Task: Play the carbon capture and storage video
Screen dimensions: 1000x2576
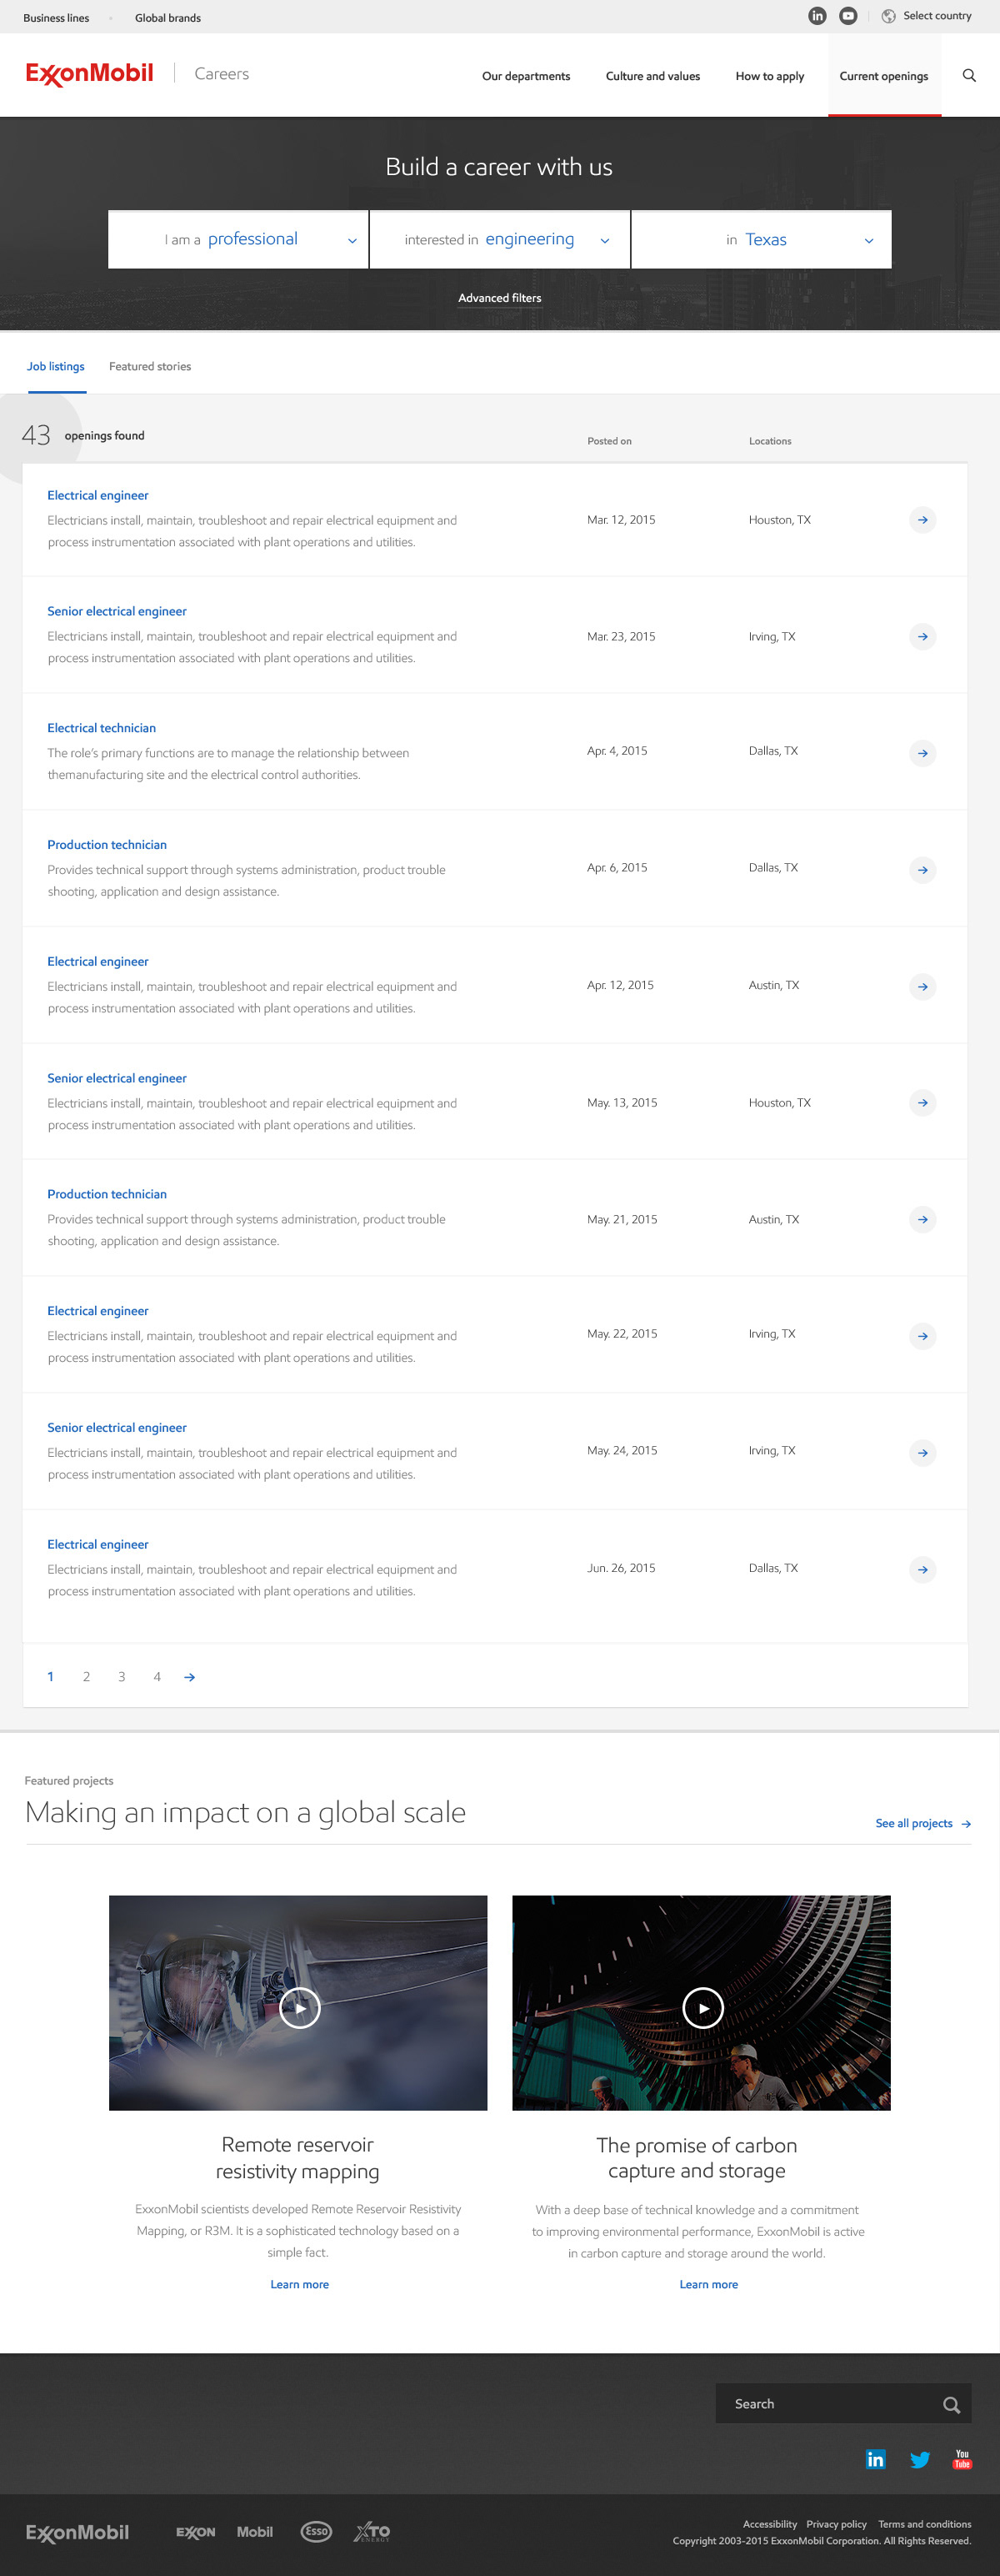Action: (702, 2007)
